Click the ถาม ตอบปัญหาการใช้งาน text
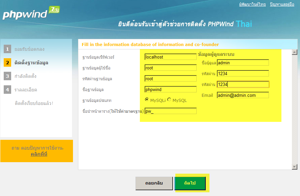This screenshot has width=300, height=196. pyautogui.click(x=37, y=148)
